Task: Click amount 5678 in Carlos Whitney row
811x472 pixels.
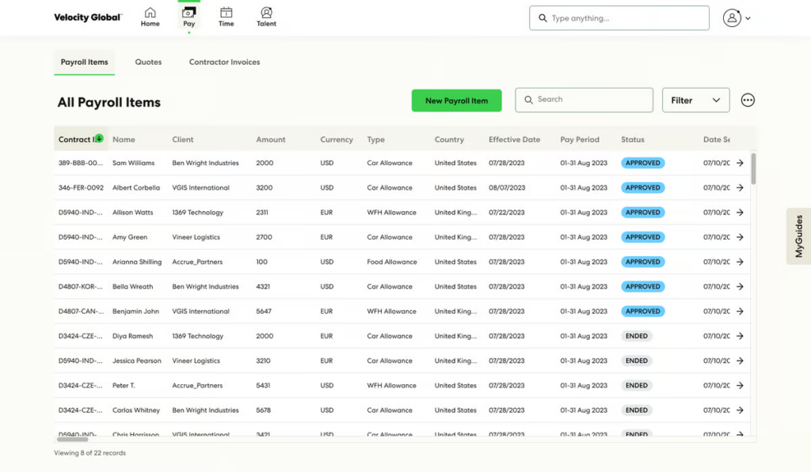Action: [x=263, y=410]
